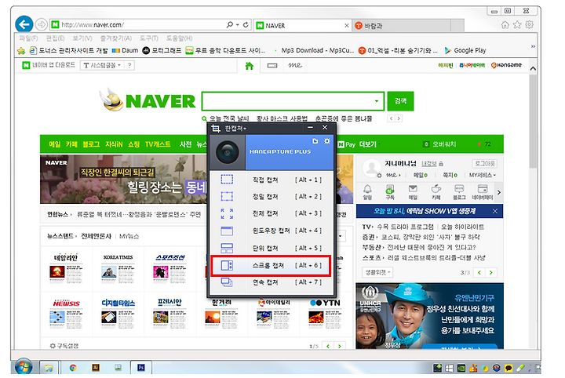Viewport: 565px width, 378px height.
Task: Select the 직접 캡처 dashed rectangle icon
Action: pyautogui.click(x=227, y=180)
